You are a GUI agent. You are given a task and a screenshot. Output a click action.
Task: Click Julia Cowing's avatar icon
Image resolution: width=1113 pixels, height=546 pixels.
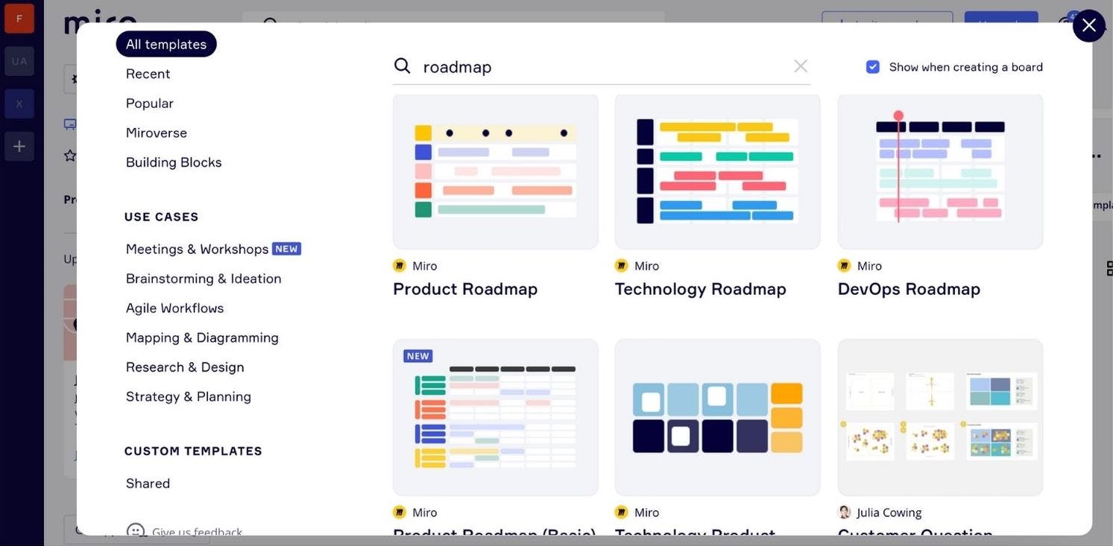pos(842,510)
